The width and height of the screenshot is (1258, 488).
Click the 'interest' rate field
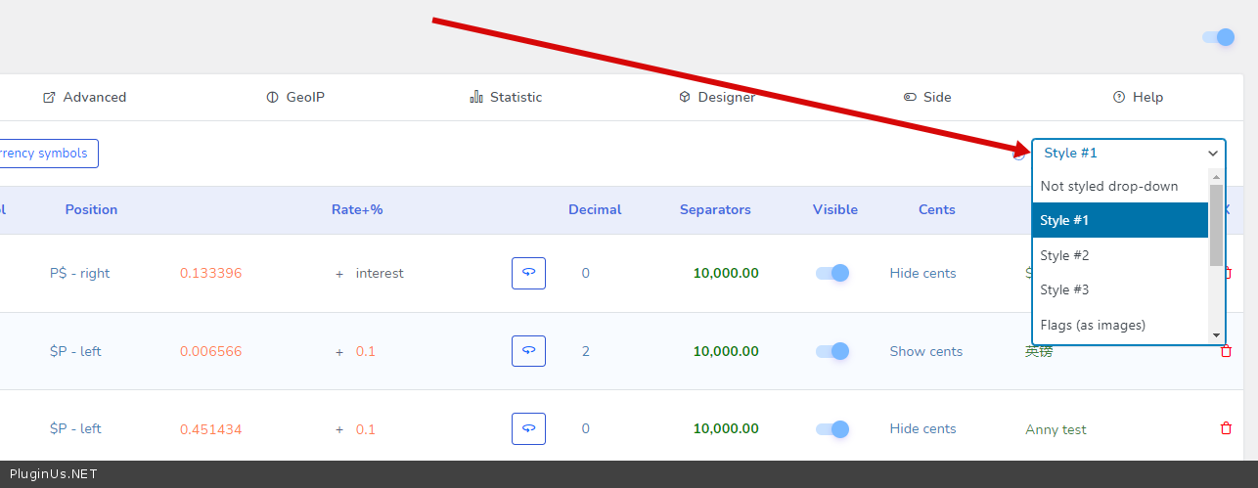(380, 273)
